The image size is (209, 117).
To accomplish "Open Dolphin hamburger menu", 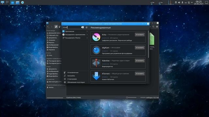I will [157, 27].
